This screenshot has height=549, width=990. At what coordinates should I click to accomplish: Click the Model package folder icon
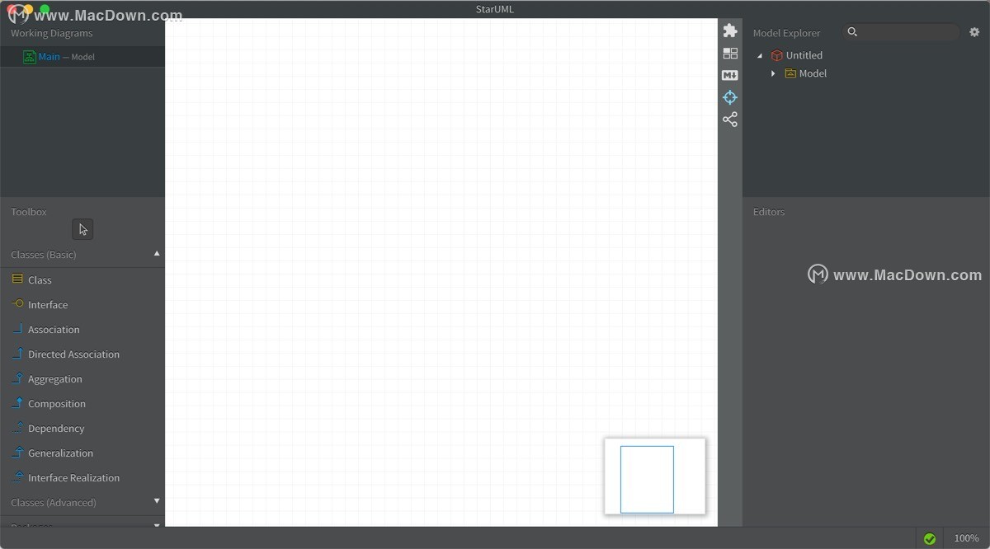coord(790,73)
